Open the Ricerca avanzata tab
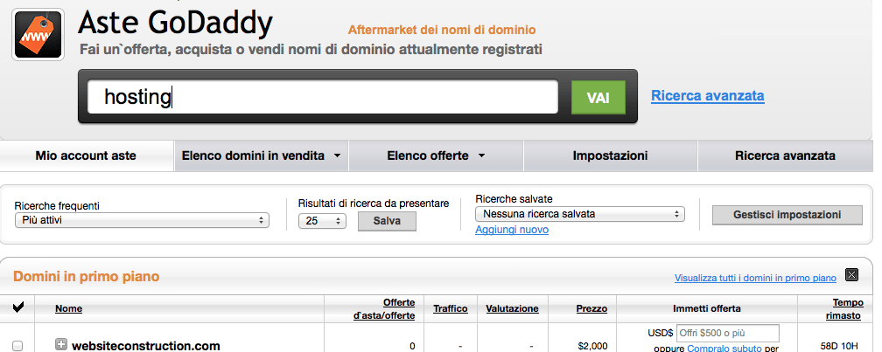 pyautogui.click(x=785, y=155)
